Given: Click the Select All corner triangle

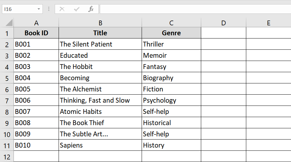Looking at the screenshot, I should point(9,22).
